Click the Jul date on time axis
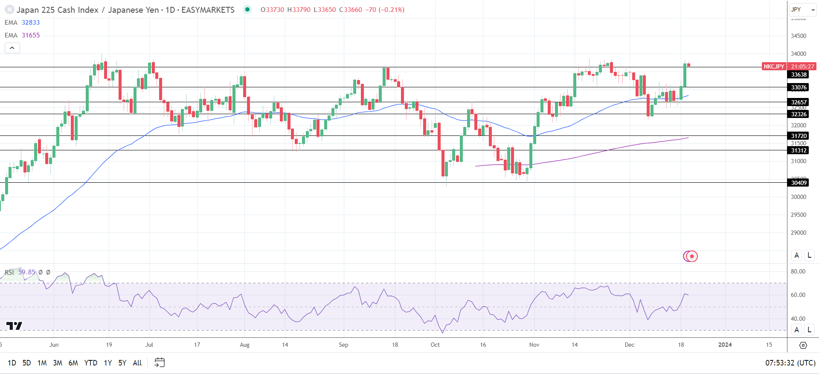This screenshot has height=374, width=819. pos(149,345)
